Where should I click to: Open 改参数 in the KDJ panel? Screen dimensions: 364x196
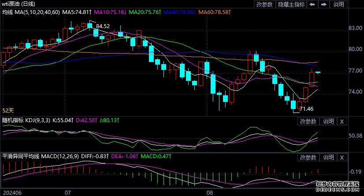coord(308,121)
